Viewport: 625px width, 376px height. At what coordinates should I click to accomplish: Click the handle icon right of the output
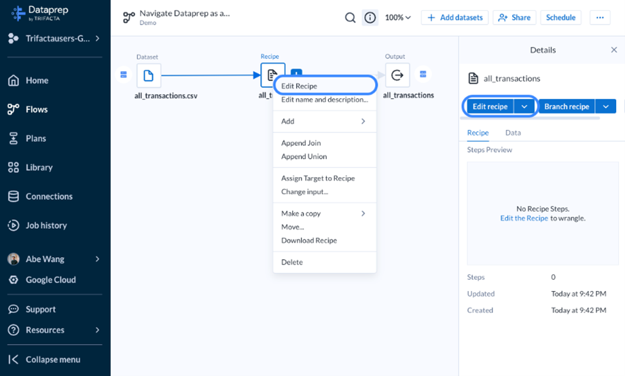point(423,74)
